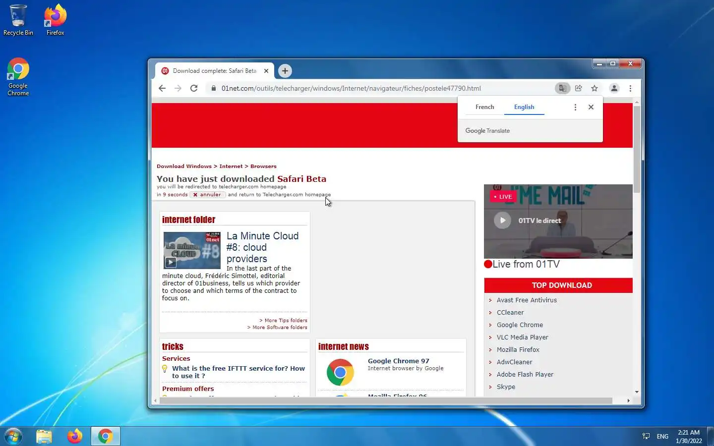Play the 01TV le direct video
714x446 pixels.
502,221
